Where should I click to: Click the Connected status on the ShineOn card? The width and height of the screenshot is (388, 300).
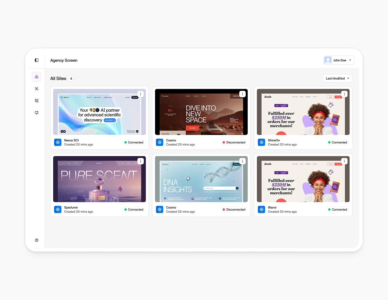click(x=337, y=142)
